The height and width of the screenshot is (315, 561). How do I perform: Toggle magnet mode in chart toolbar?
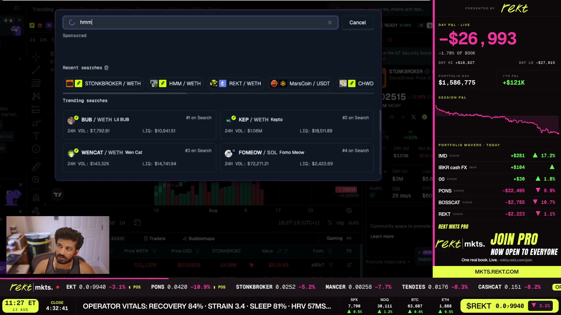coord(36,198)
